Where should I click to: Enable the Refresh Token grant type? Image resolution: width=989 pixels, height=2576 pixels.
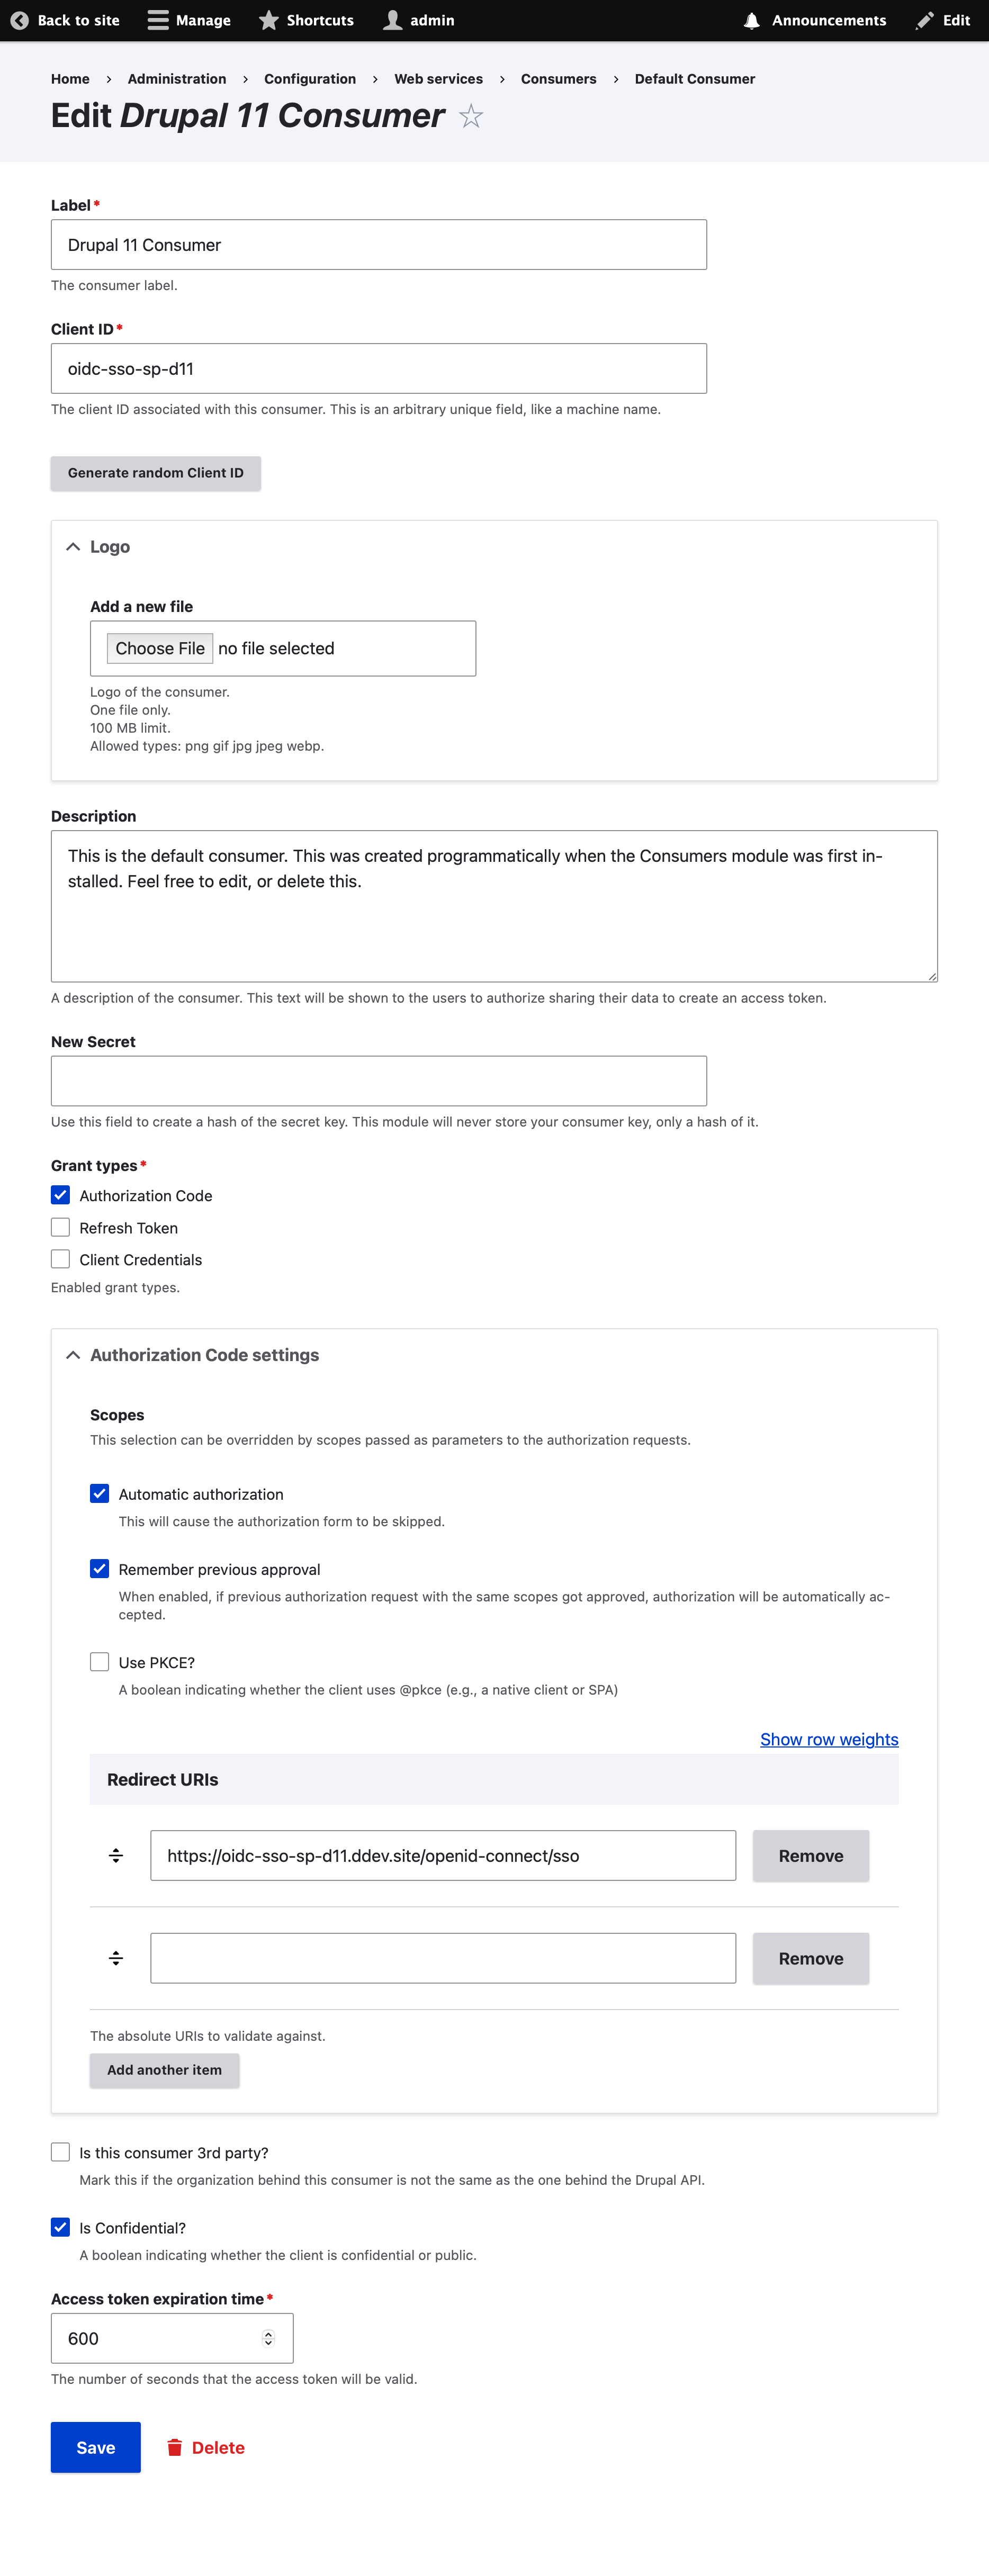pyautogui.click(x=61, y=1227)
